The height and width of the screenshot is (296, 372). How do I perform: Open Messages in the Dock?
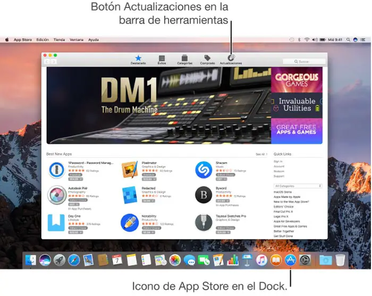coord(189,260)
